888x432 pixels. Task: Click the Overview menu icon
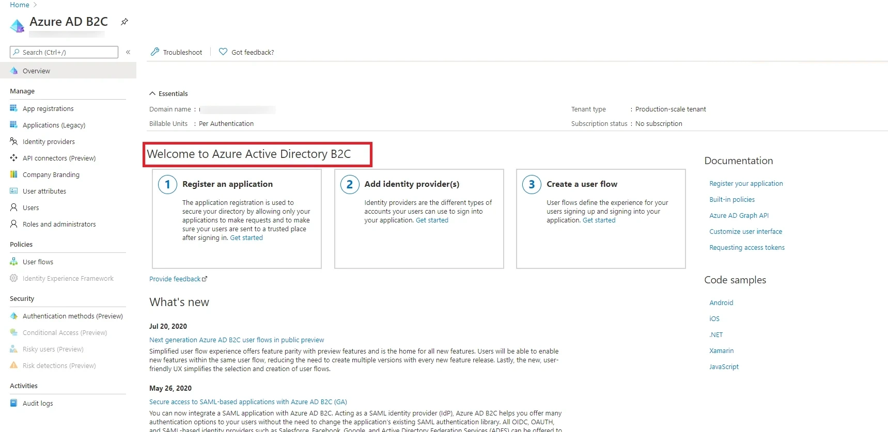click(x=14, y=71)
